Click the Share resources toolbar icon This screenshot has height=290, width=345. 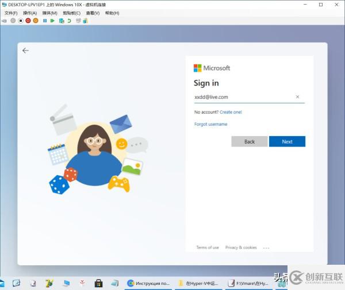pos(85,21)
